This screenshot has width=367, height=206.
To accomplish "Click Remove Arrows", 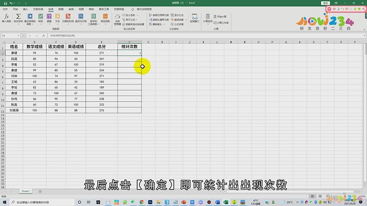I will 156,24.
